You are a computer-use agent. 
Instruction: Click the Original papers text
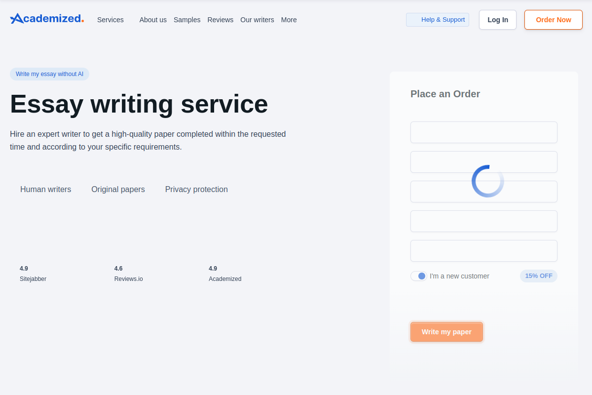pyautogui.click(x=118, y=190)
